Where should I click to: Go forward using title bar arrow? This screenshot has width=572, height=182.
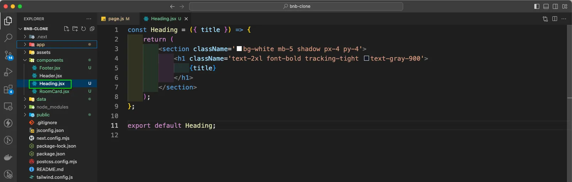[182, 6]
